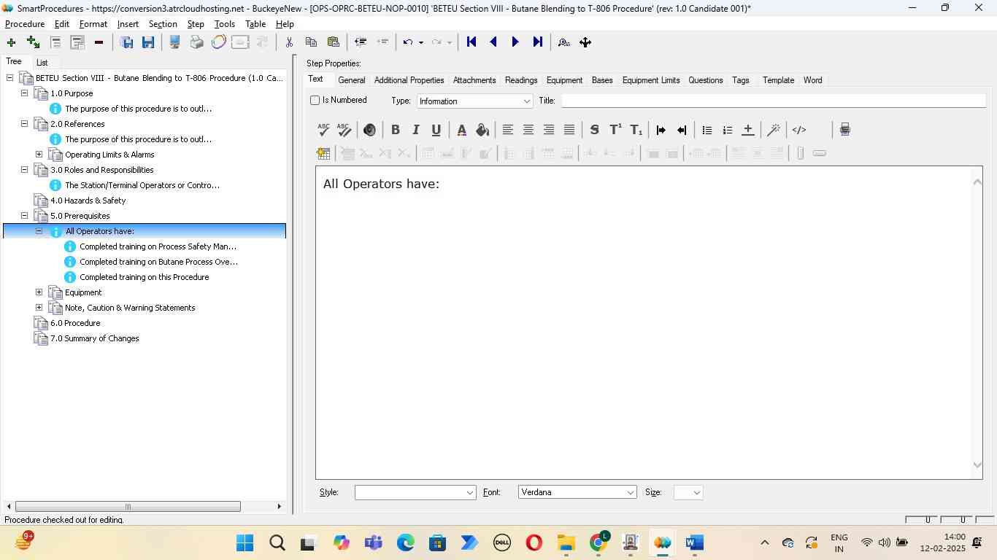Open the Section menu
Image resolution: width=997 pixels, height=560 pixels.
point(163,24)
